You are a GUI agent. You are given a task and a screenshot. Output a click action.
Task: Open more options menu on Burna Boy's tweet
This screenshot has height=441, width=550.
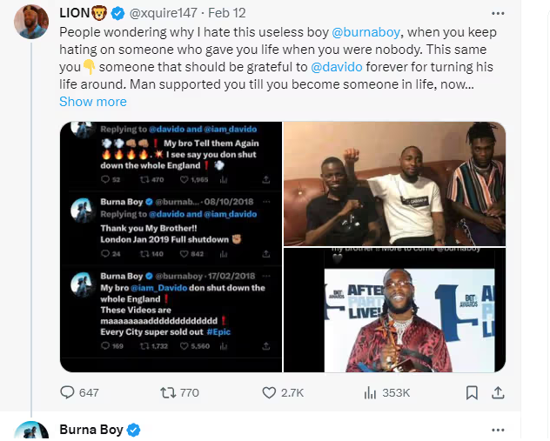click(498, 430)
